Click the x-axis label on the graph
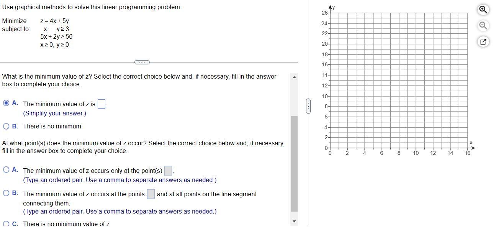496x230 pixels. (x=471, y=142)
